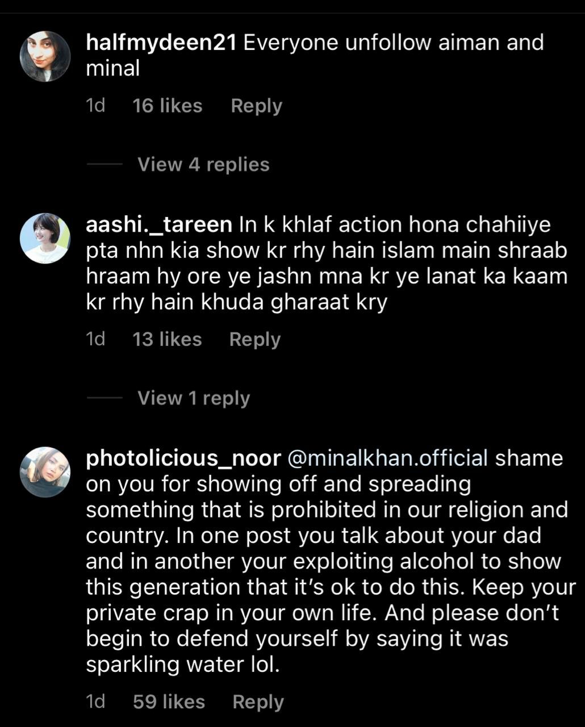Reply to aashi._tareen's comment
The width and height of the screenshot is (585, 727).
pyautogui.click(x=255, y=339)
